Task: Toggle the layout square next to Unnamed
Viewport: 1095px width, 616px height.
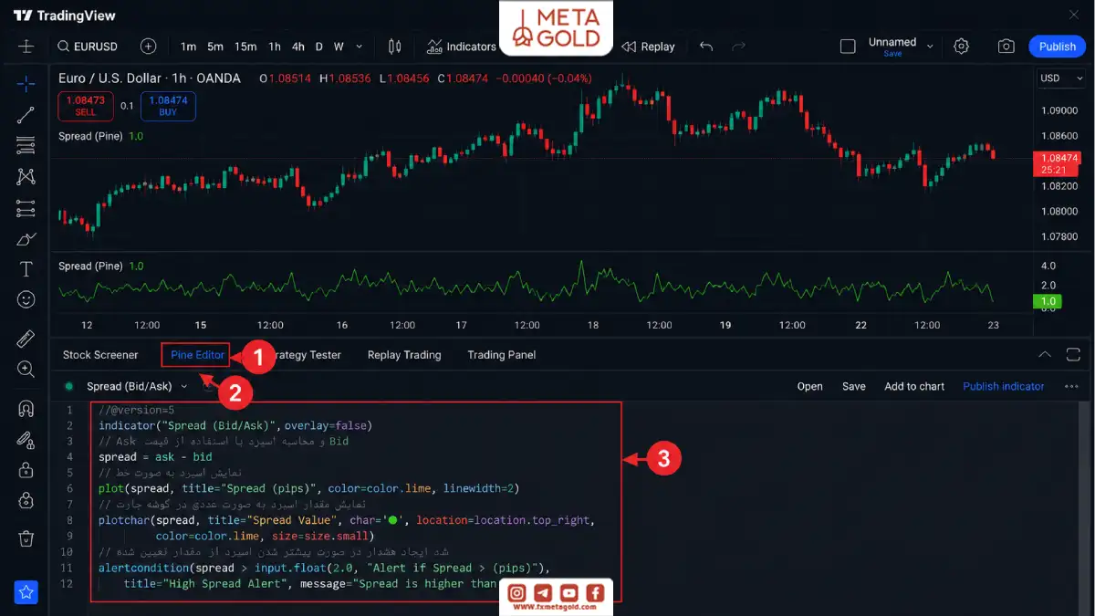Action: click(x=848, y=47)
